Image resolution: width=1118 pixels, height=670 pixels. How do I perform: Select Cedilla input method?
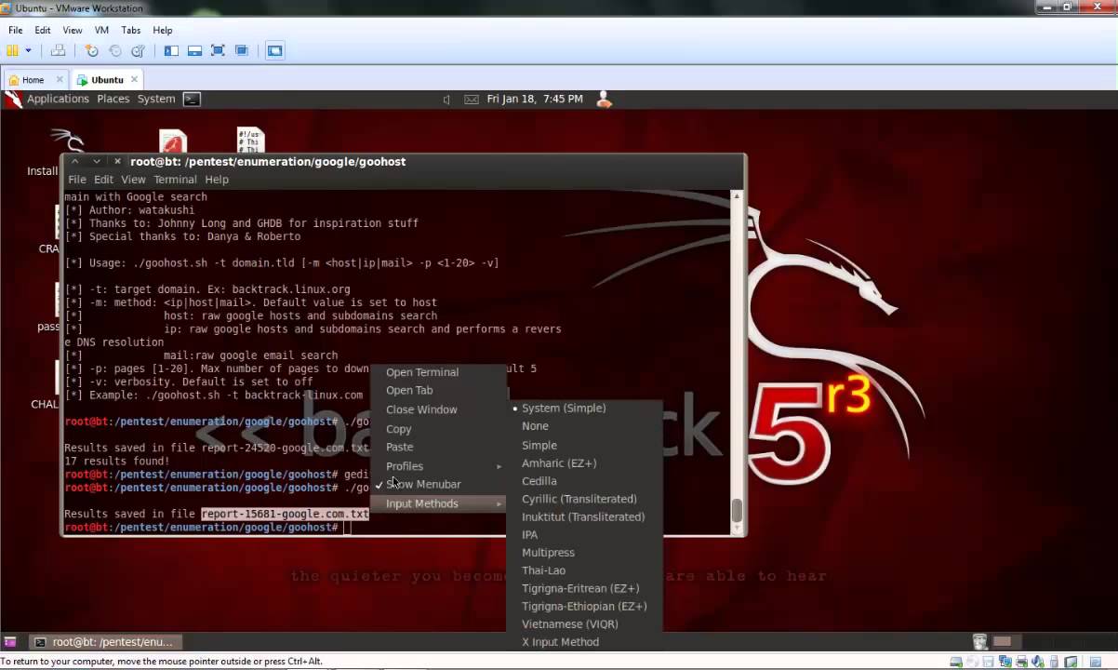585,481
